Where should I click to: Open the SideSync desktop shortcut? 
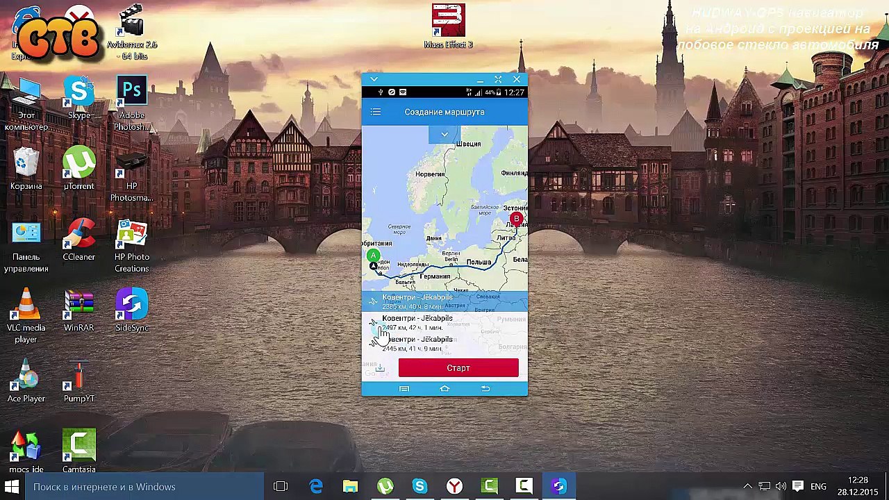131,311
